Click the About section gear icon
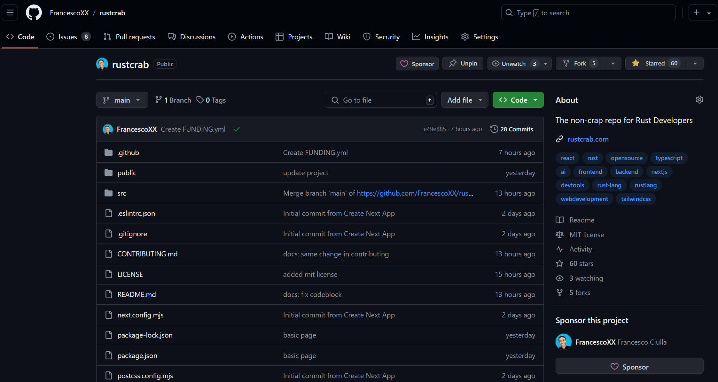This screenshot has height=382, width=718. 699,100
